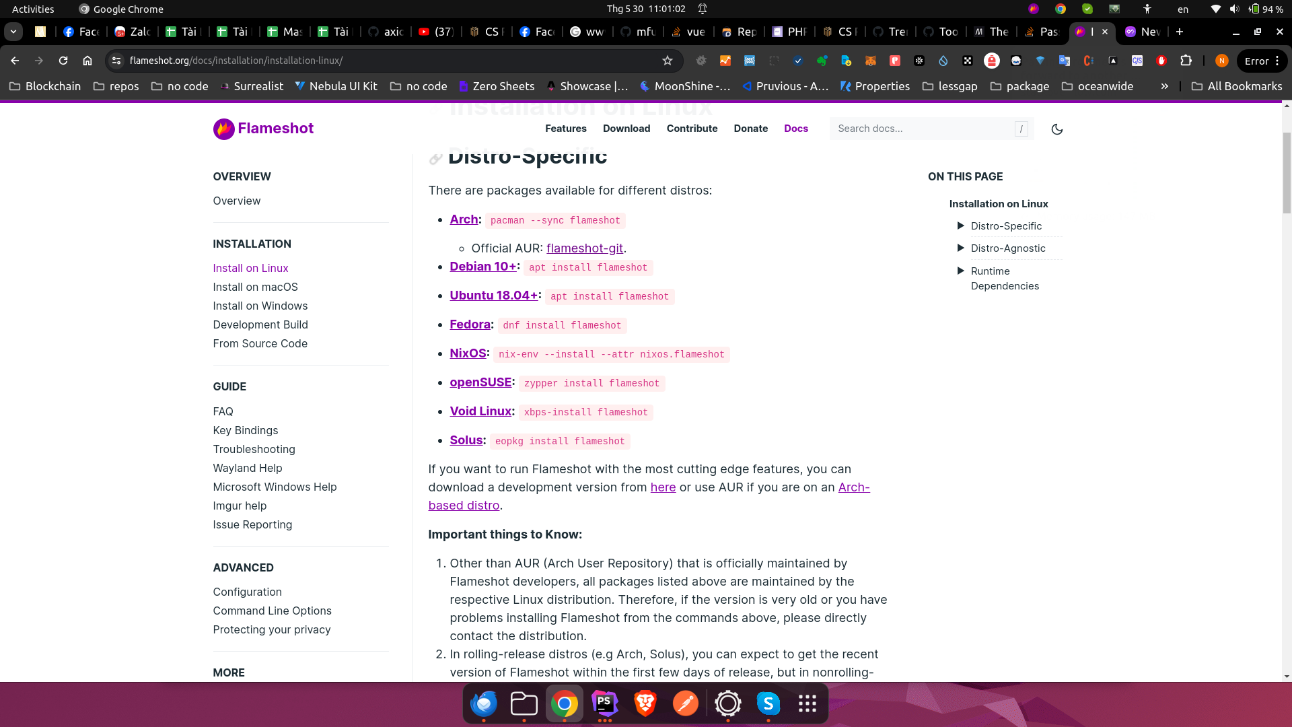Open the Google Translate extension icon
Viewport: 1292px width, 727px height.
1065,61
